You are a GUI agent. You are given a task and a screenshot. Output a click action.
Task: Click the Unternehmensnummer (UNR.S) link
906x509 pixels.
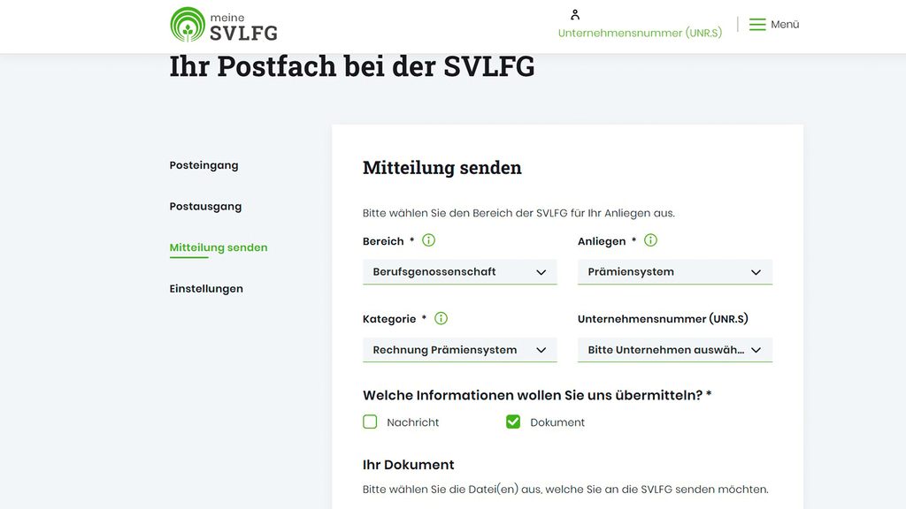click(640, 31)
